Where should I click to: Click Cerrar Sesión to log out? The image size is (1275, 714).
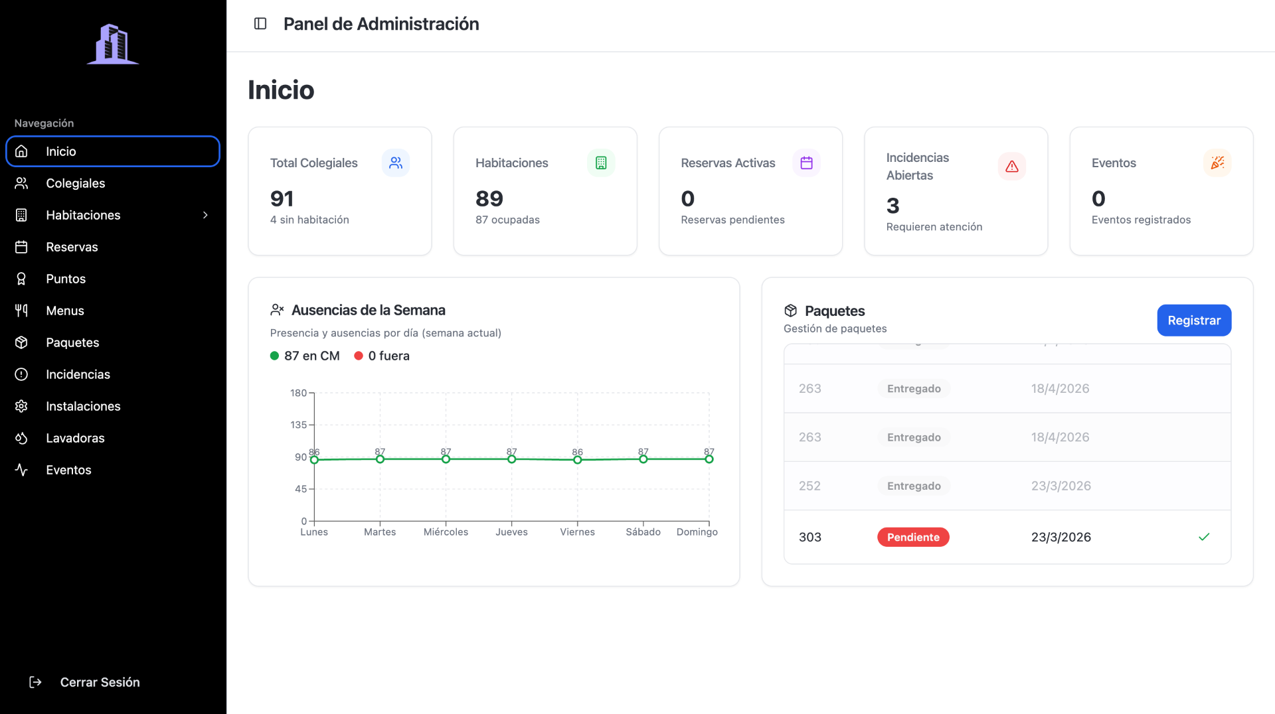[x=100, y=682]
